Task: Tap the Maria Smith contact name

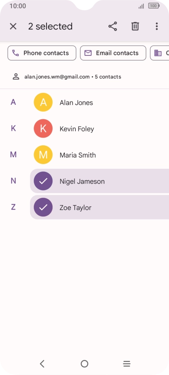Action: [78, 155]
